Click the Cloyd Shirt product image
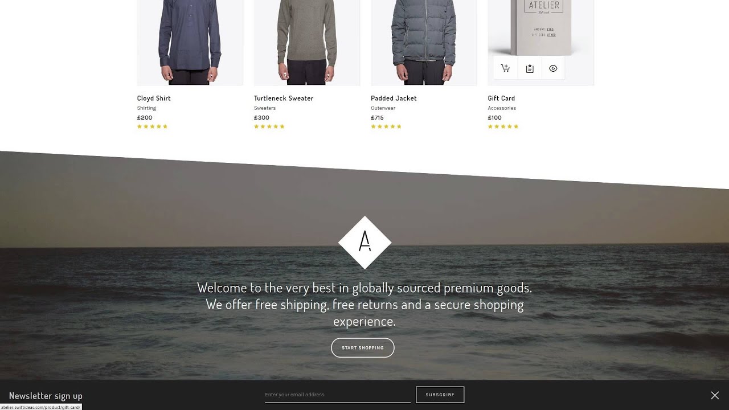729x410 pixels. point(190,43)
